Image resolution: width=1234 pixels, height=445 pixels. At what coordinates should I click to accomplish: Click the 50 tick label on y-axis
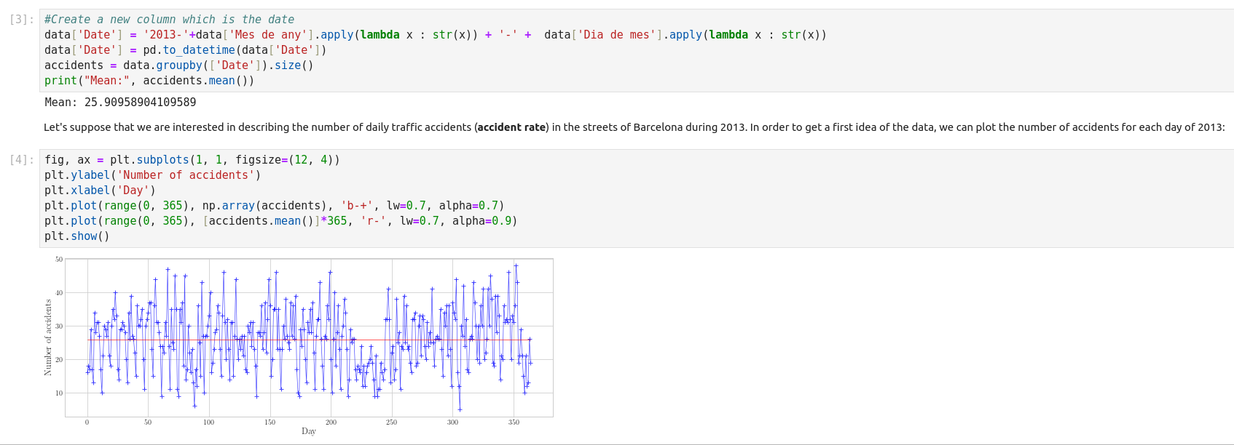click(x=59, y=259)
